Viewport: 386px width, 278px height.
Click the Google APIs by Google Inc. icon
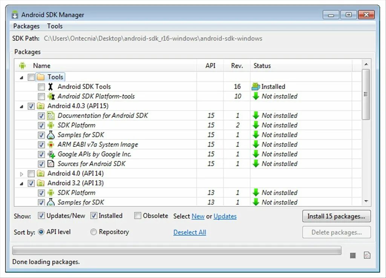click(51, 154)
